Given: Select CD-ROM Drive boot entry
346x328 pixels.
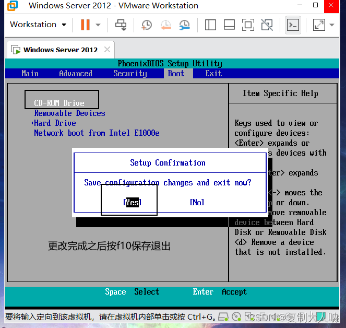Looking at the screenshot, I should [59, 103].
